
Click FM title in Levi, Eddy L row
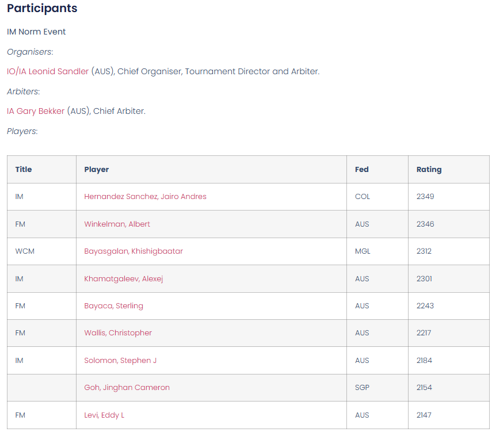click(20, 415)
